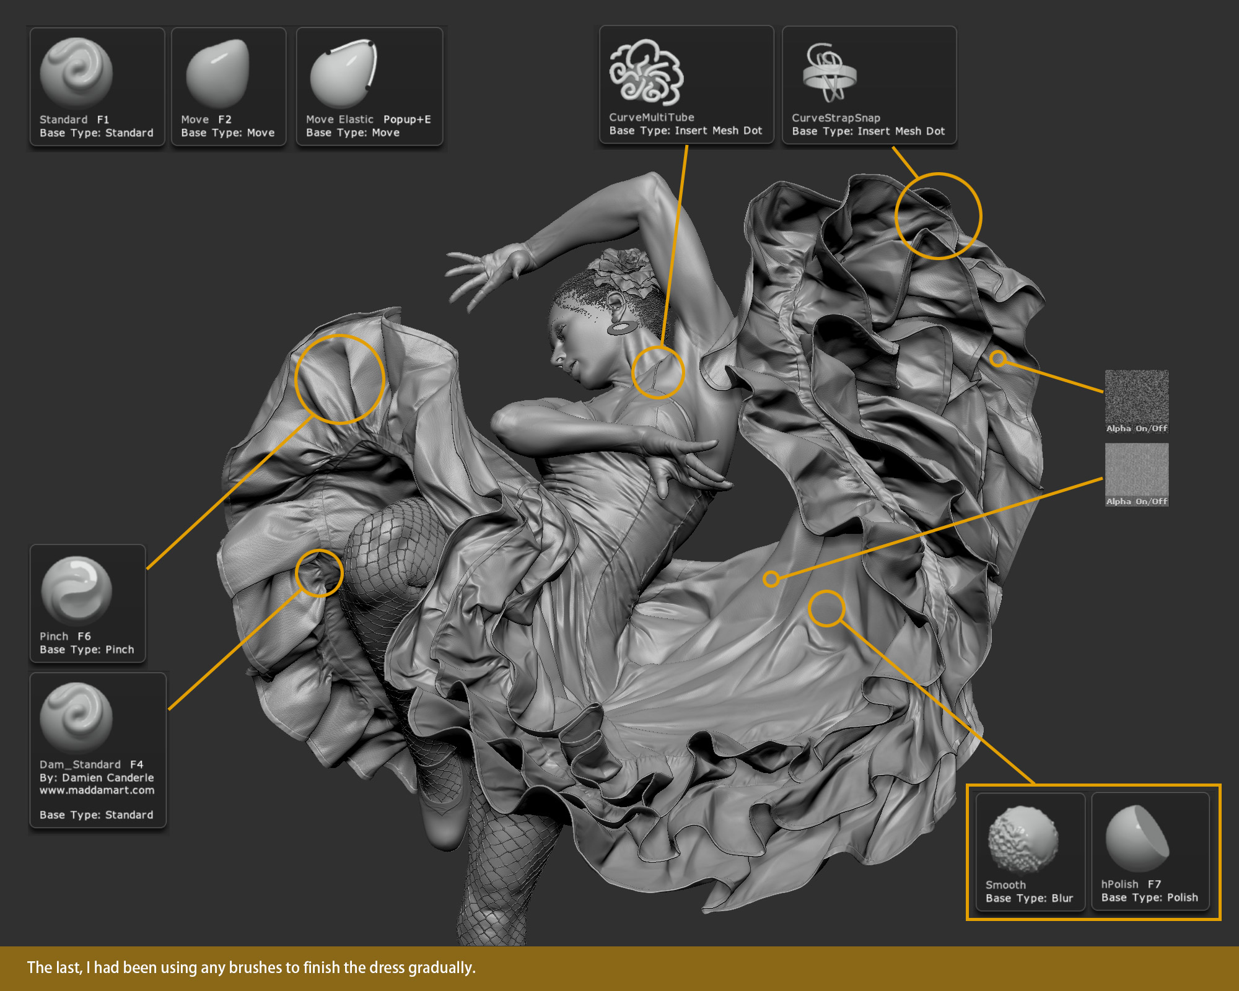1239x991 pixels.
Task: Select the Pinch F6 brush icon
Action: coord(76,590)
